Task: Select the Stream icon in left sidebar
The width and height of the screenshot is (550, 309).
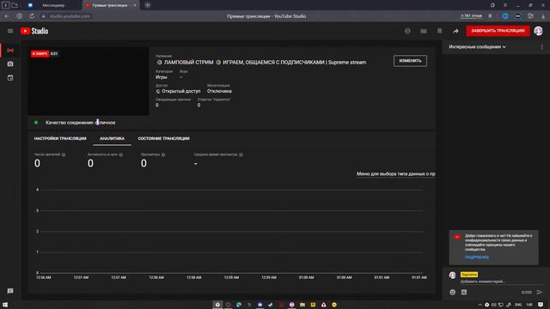Action: 10,51
